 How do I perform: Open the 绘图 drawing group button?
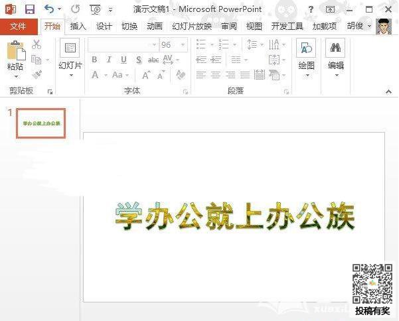[x=306, y=58]
